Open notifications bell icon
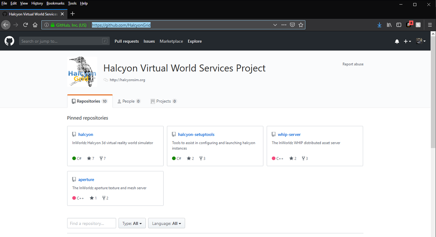This screenshot has width=436, height=237. tap(397, 41)
